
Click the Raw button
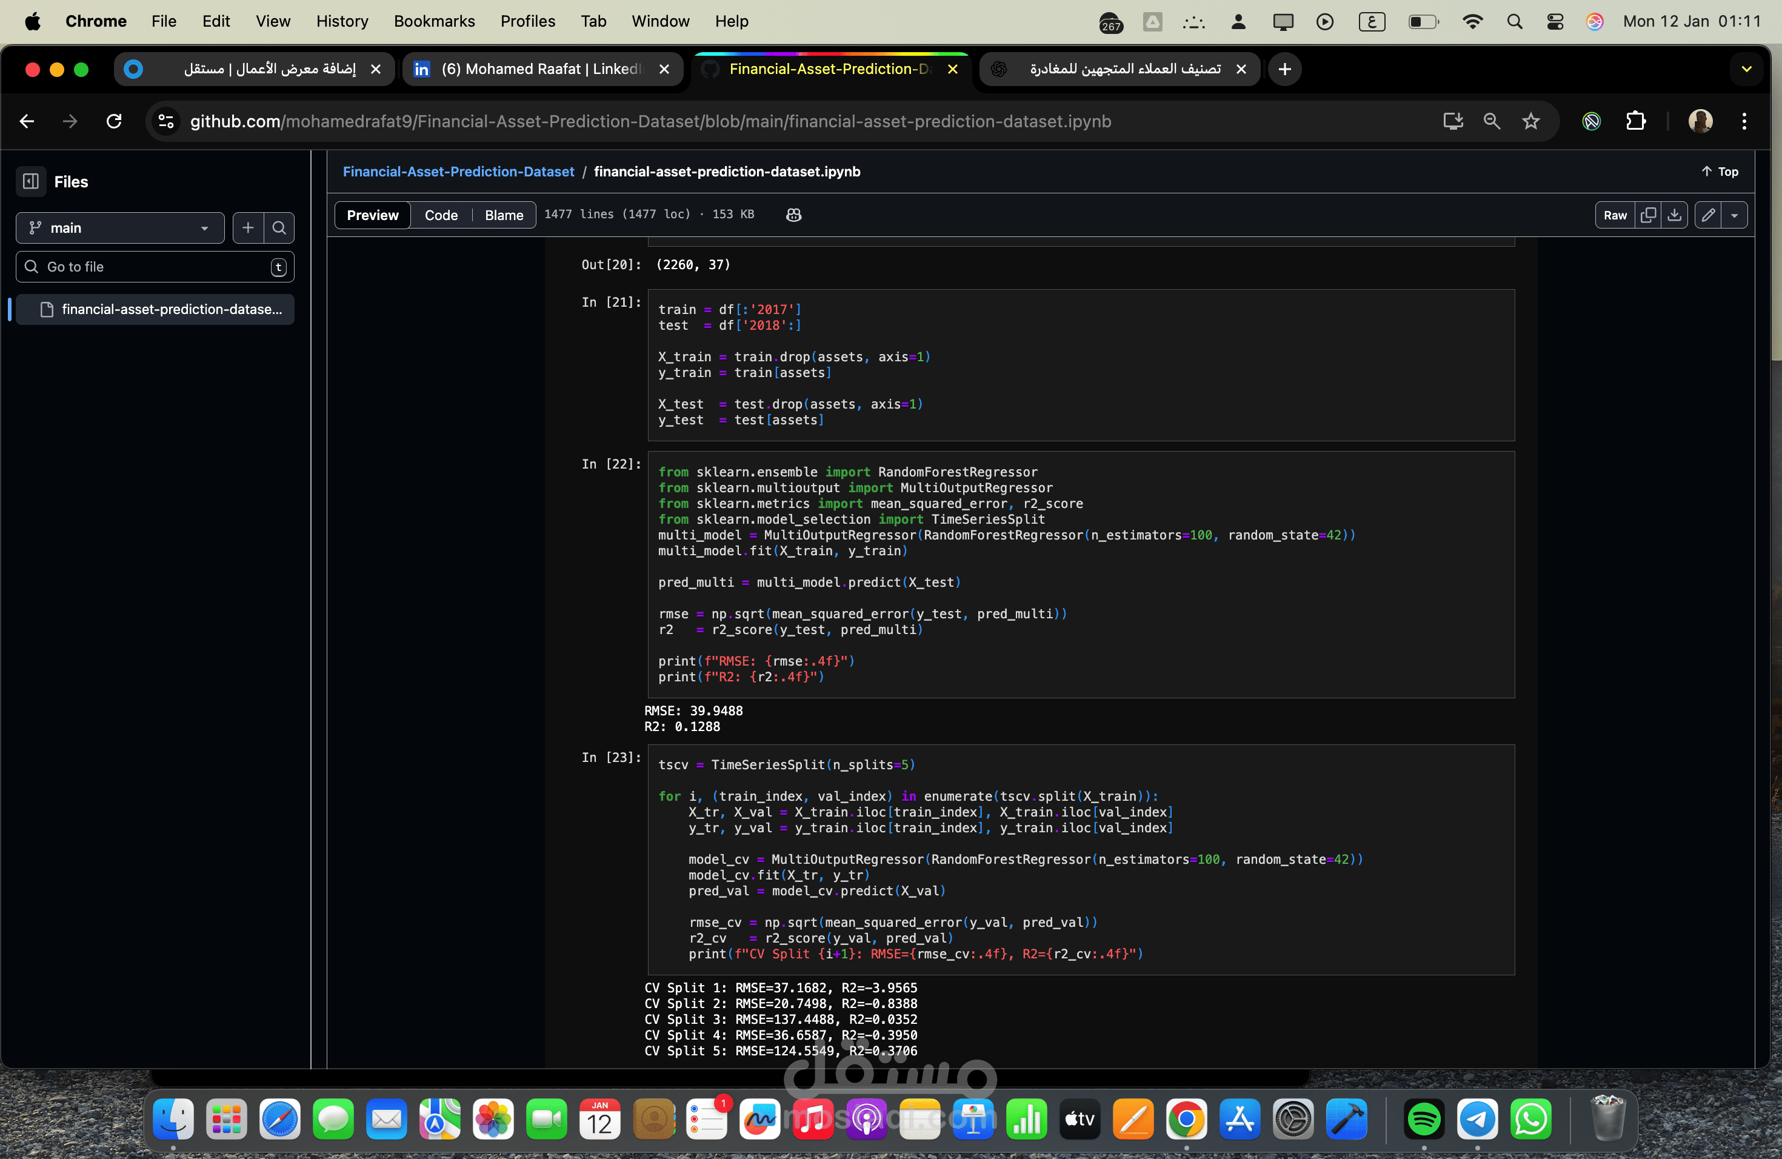pyautogui.click(x=1615, y=215)
